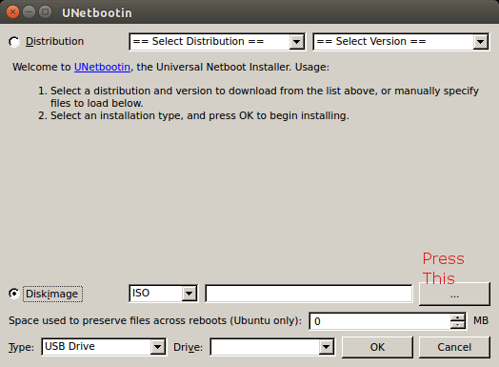
Task: Browse for disk image with ... button
Action: coord(454,294)
